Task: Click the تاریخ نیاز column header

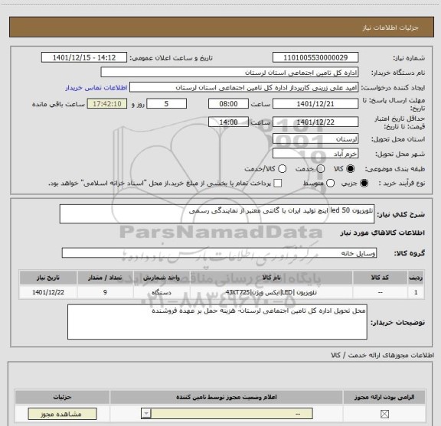Action: pyautogui.click(x=48, y=278)
